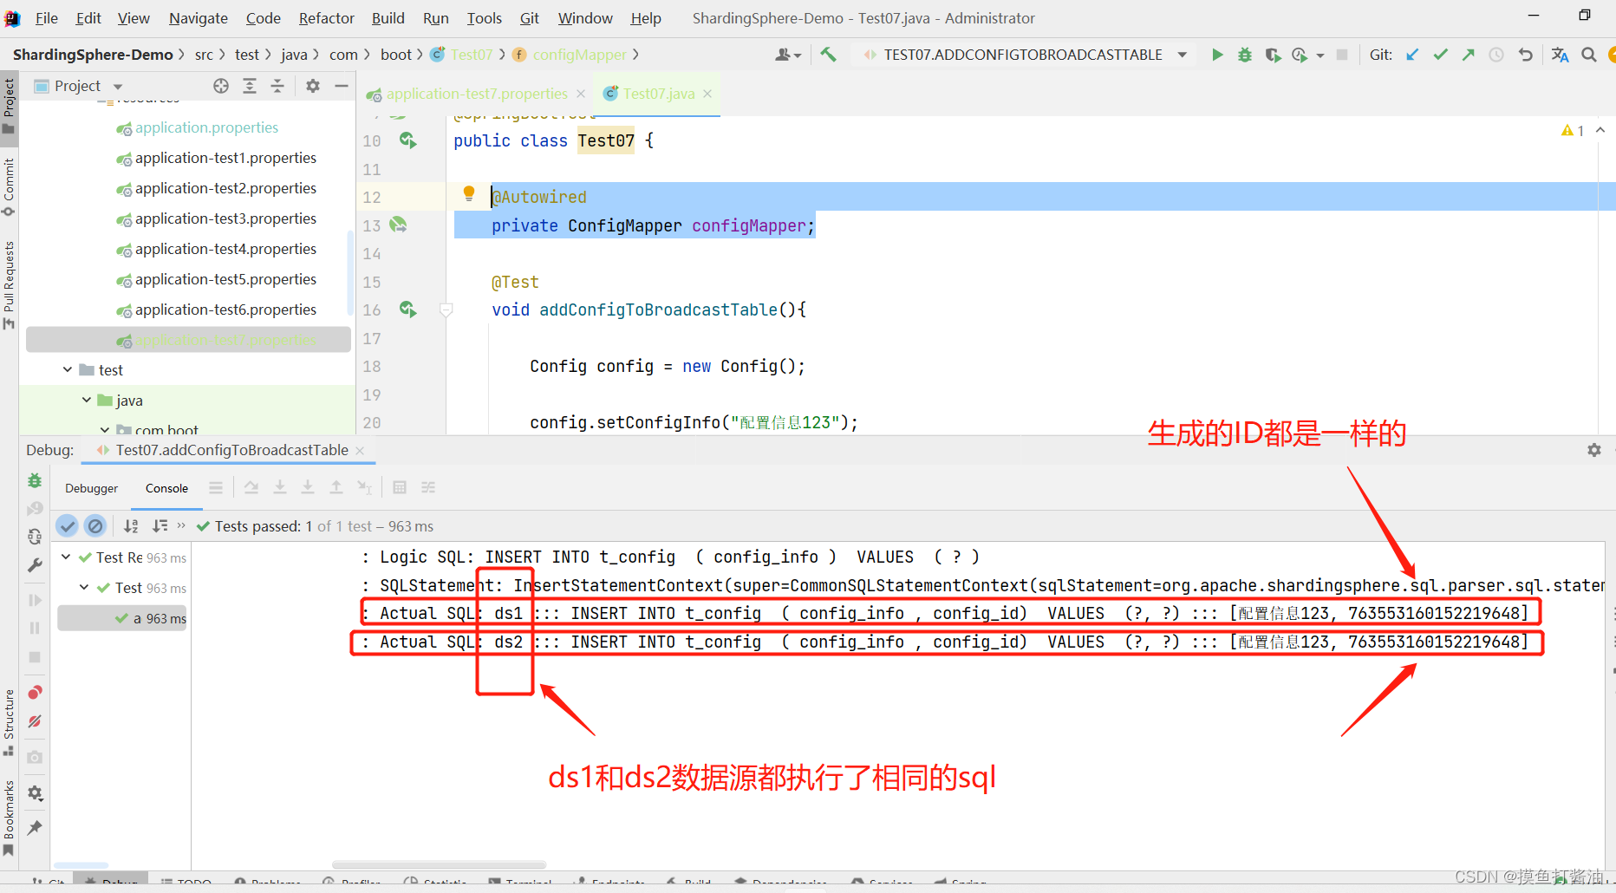Click the run gutter icon beside class Test07
Image resolution: width=1616 pixels, height=893 pixels.
tap(407, 140)
